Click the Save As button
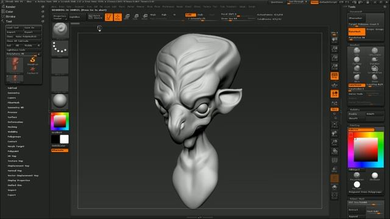This screenshot has width=390, height=219. pos(32,27)
